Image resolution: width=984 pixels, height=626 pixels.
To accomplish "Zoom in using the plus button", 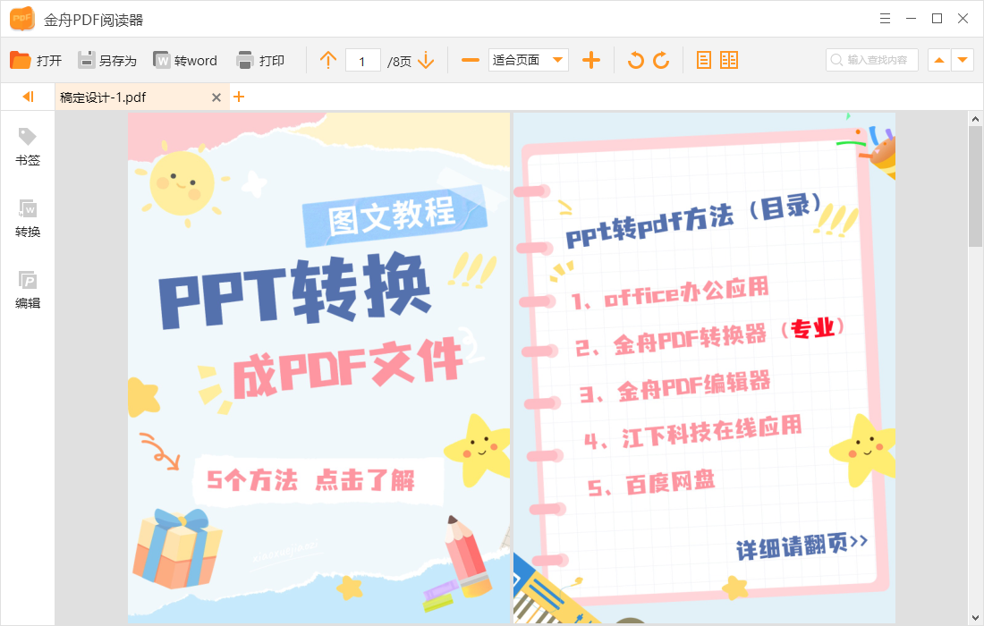I will (x=591, y=60).
